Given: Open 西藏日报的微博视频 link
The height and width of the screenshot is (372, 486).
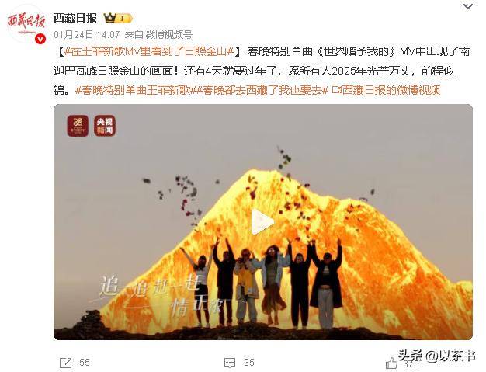Looking at the screenshot, I should [x=386, y=91].
